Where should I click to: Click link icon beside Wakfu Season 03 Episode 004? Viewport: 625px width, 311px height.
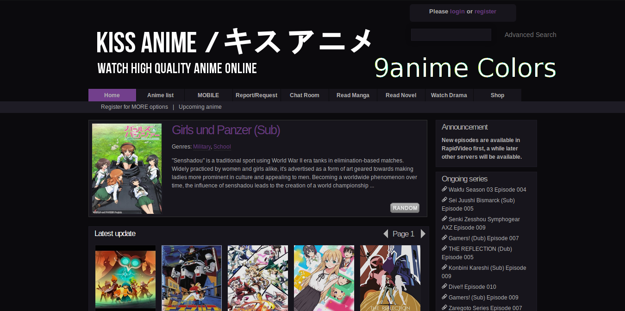444,189
